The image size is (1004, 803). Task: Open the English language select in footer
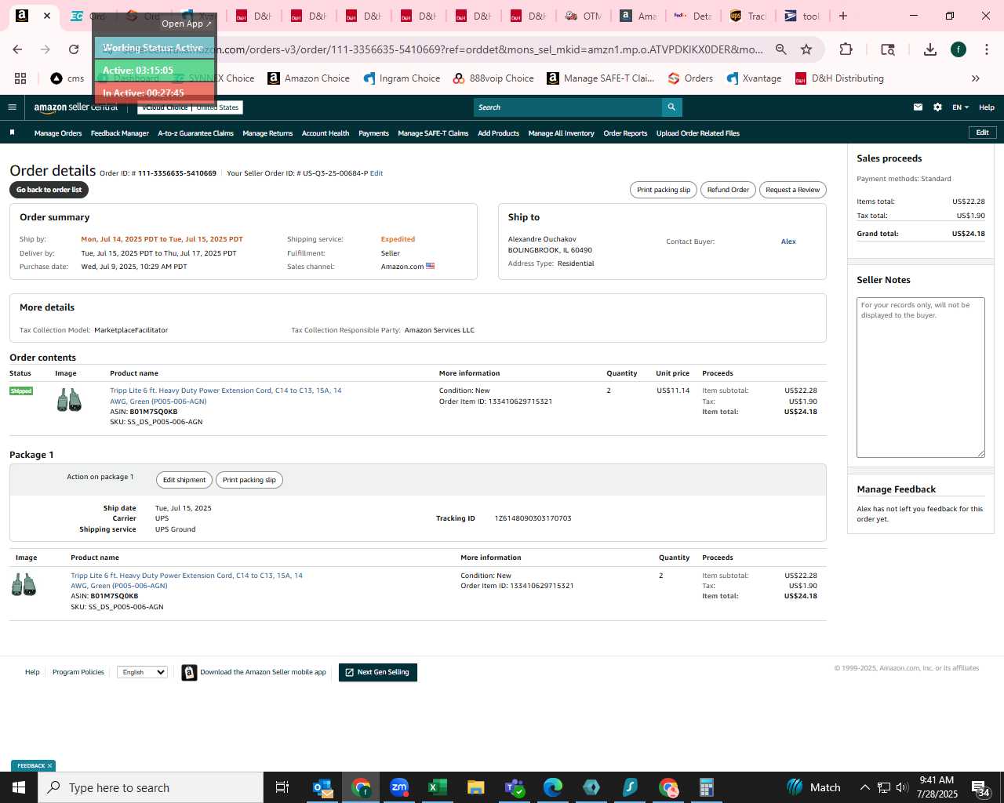pos(142,672)
